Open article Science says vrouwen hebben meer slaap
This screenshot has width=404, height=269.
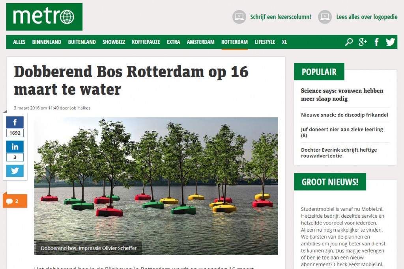(342, 95)
